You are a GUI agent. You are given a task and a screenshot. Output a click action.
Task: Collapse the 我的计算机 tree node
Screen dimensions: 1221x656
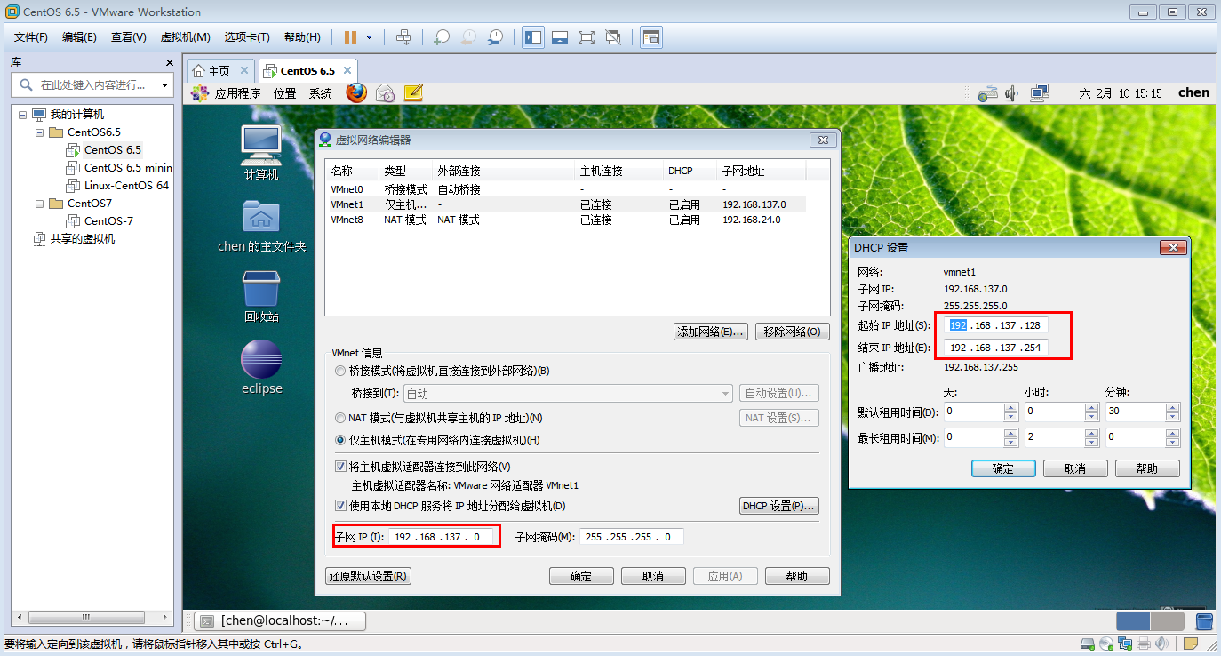tap(22, 115)
